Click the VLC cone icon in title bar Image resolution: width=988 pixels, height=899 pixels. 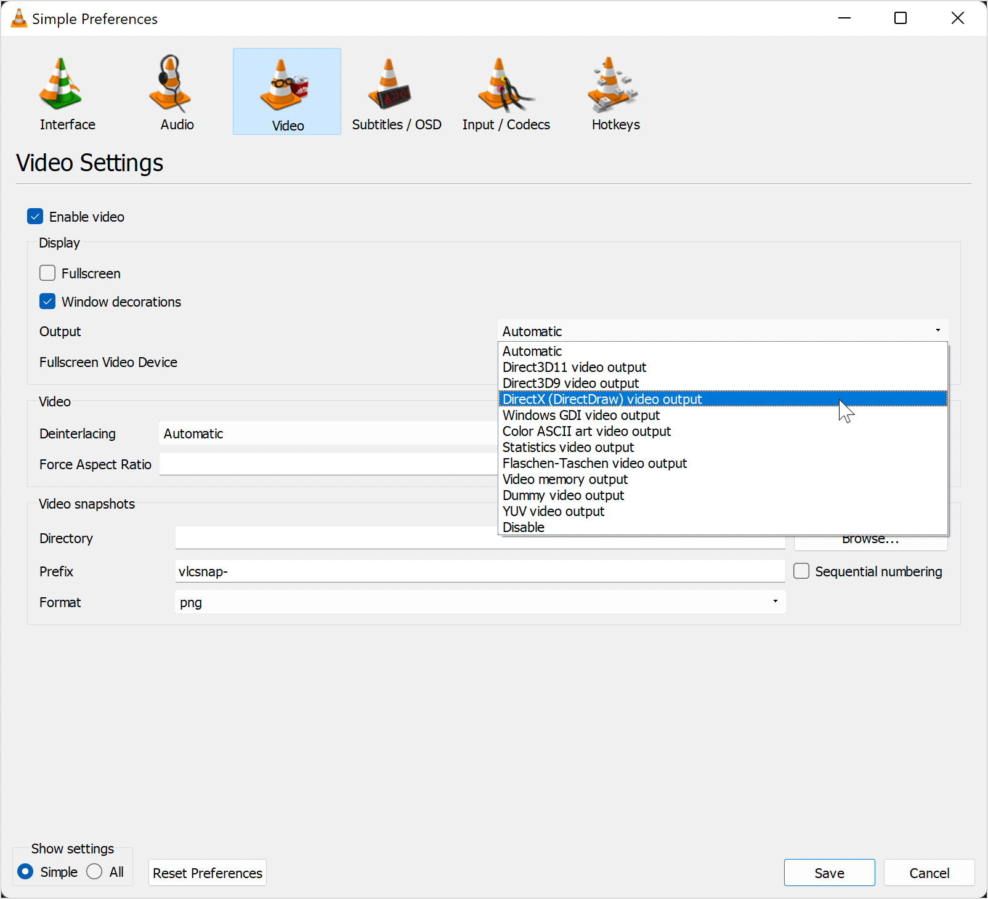coord(19,18)
